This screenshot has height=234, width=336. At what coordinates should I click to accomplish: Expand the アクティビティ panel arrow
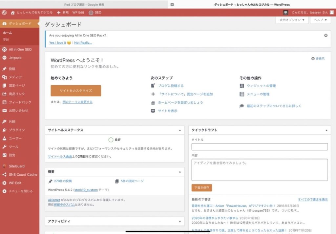(x=180, y=222)
